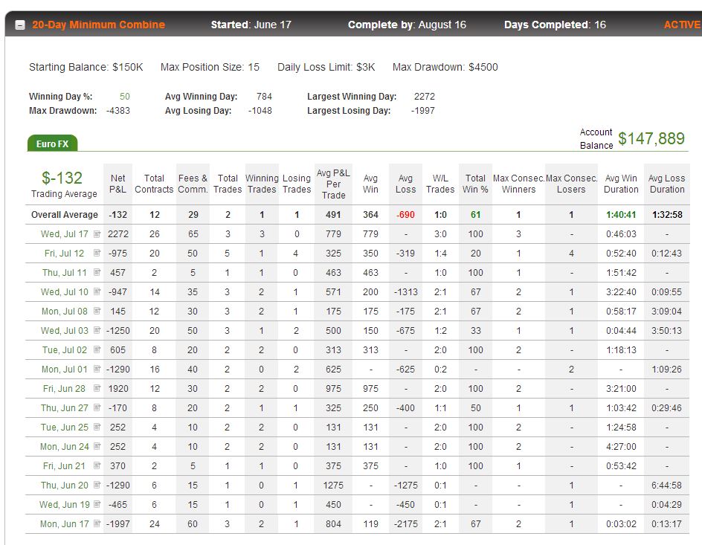Open the note icon for Thu, Jun 20

coord(97,485)
